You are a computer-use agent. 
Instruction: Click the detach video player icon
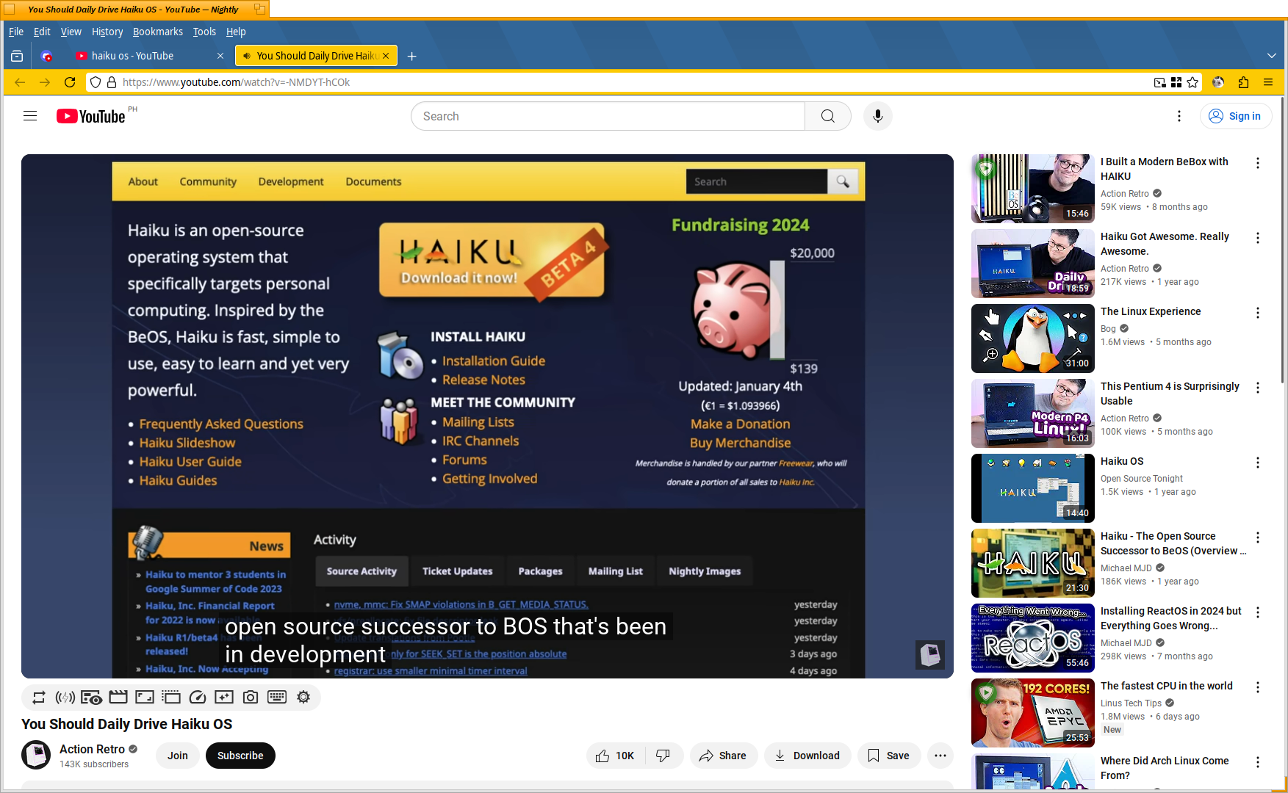(x=171, y=697)
